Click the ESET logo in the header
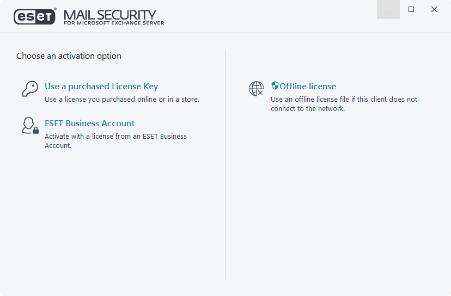 tap(35, 17)
